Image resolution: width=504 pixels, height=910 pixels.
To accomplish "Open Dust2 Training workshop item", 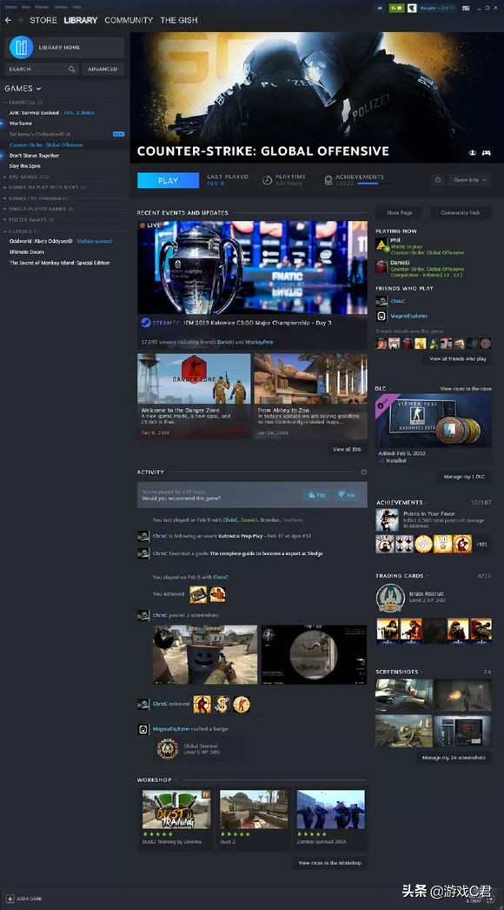I will point(176,819).
